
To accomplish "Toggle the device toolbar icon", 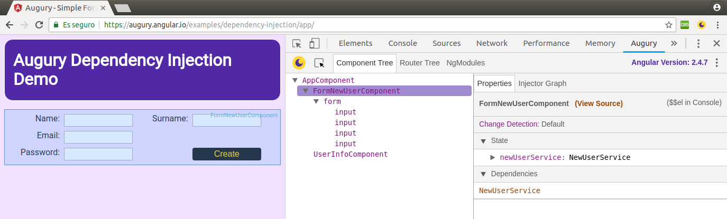I will (x=315, y=44).
